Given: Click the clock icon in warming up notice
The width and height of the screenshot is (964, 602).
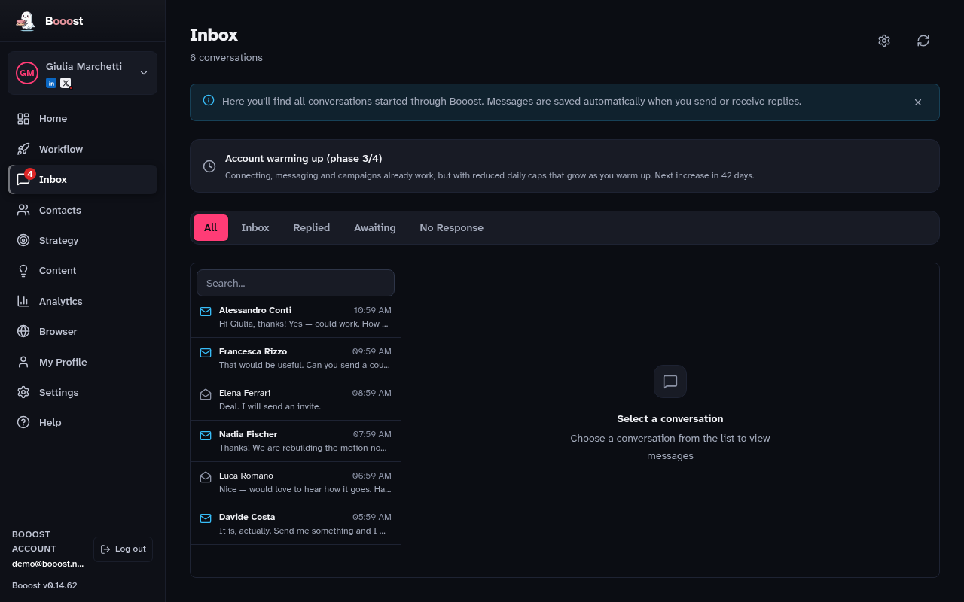Looking at the screenshot, I should click(209, 166).
